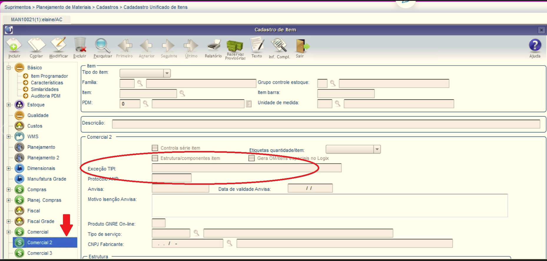547x261 pixels.
Task: Select Item Programador tree entry
Action: (49, 76)
